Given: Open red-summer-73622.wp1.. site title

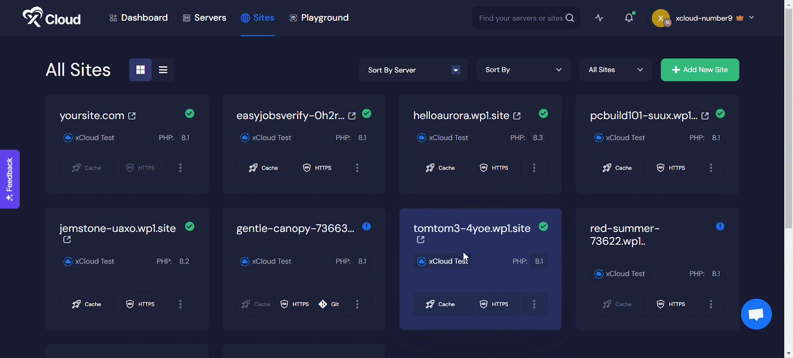Looking at the screenshot, I should 624,235.
